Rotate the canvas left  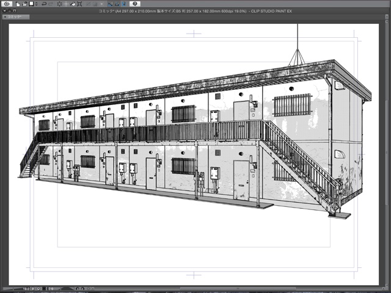78,289
